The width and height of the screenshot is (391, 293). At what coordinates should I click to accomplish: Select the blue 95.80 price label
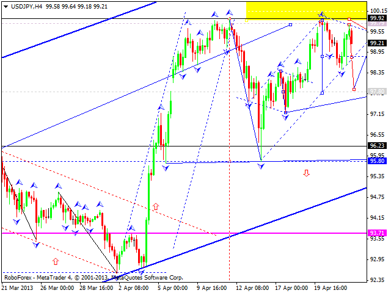click(377, 161)
